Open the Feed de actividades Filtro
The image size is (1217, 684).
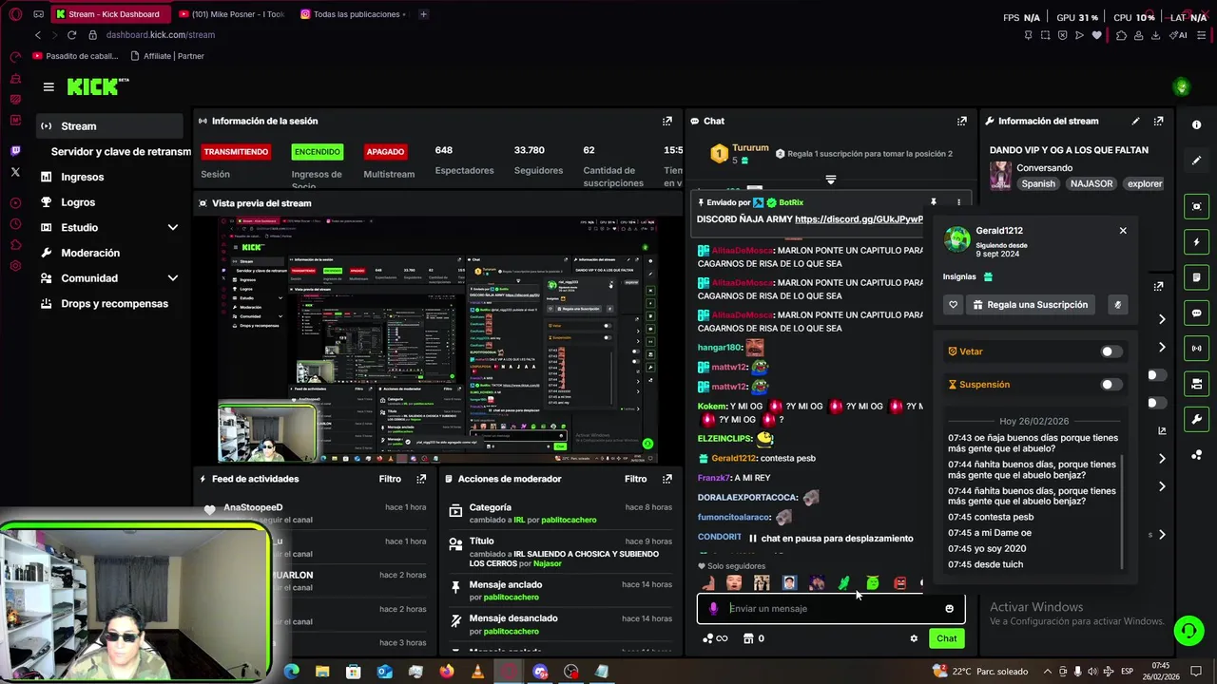pyautogui.click(x=390, y=479)
